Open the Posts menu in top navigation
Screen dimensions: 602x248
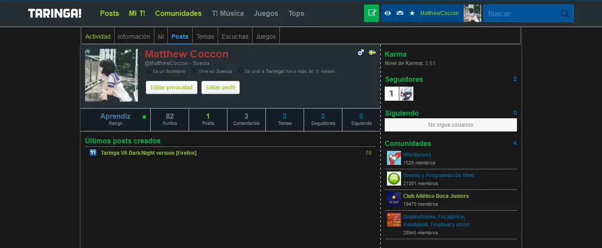(x=109, y=14)
